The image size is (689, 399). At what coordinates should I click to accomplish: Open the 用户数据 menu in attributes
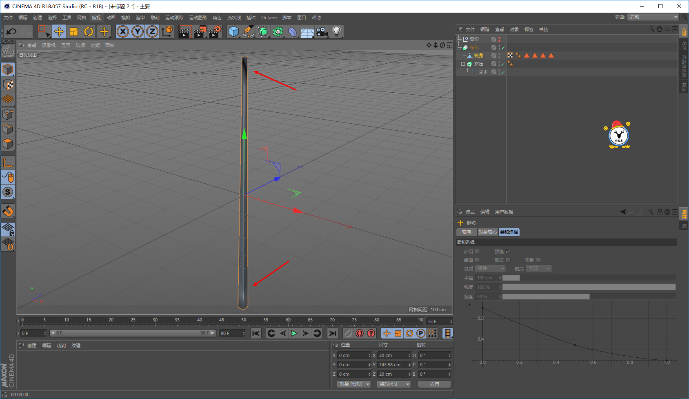pyautogui.click(x=504, y=212)
